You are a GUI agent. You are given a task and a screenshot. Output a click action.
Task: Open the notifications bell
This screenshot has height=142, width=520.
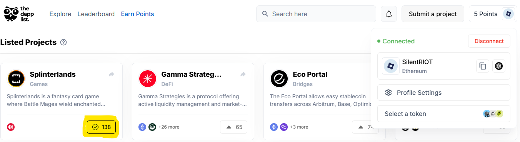tap(389, 14)
